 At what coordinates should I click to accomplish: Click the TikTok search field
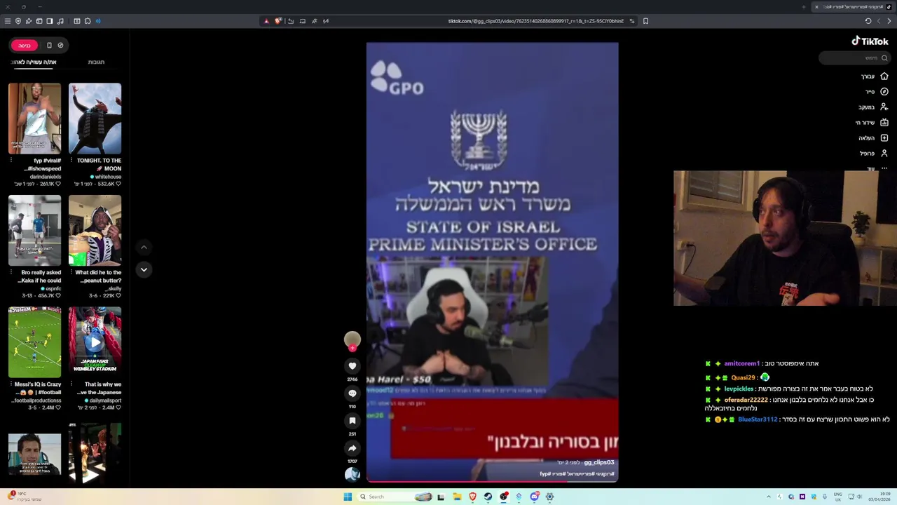coord(855,58)
